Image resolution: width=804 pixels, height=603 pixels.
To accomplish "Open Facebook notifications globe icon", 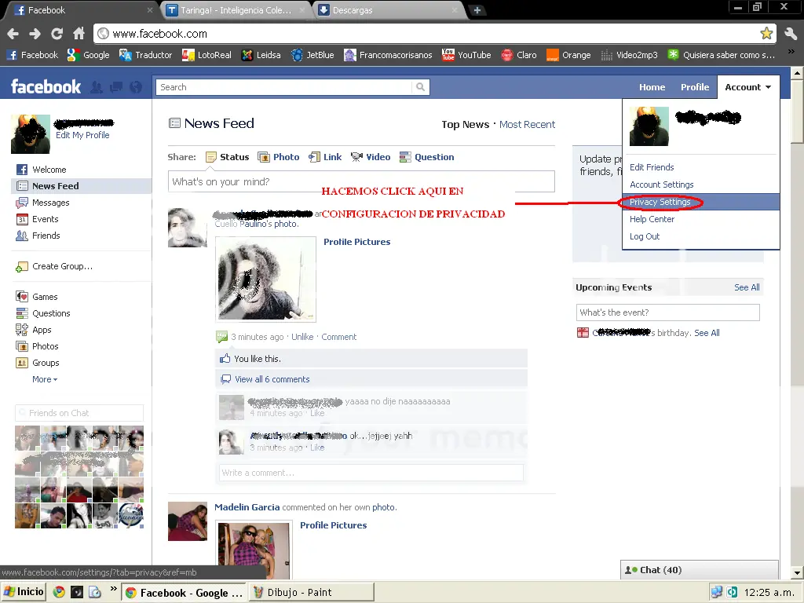I will [136, 87].
